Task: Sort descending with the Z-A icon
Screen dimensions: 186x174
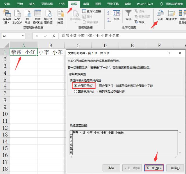Action: click(109, 20)
